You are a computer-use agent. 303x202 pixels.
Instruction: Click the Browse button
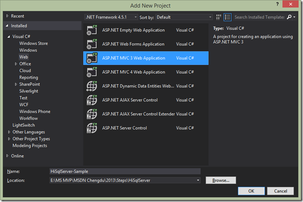221,180
